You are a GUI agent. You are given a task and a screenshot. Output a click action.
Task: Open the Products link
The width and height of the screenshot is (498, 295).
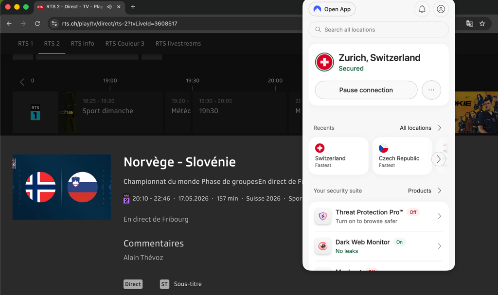(x=419, y=191)
